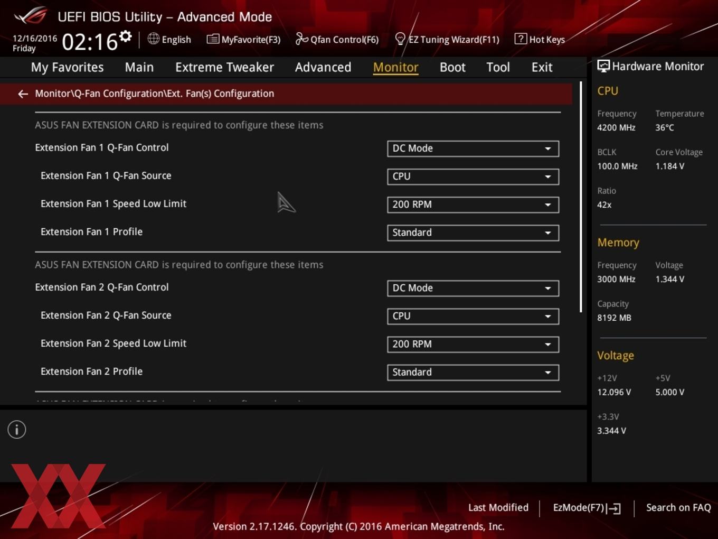Click the vertical scrollbar of settings list

[581, 197]
